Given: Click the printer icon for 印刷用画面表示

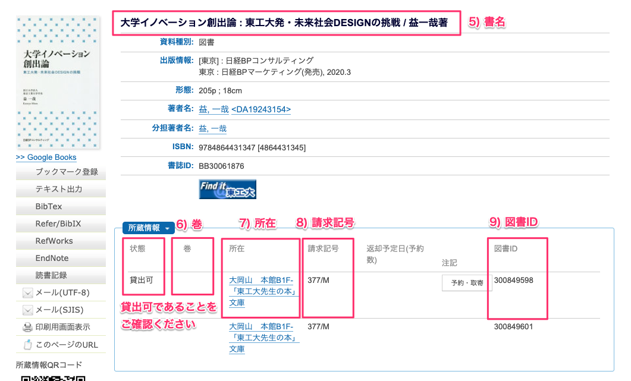Looking at the screenshot, I should point(27,327).
